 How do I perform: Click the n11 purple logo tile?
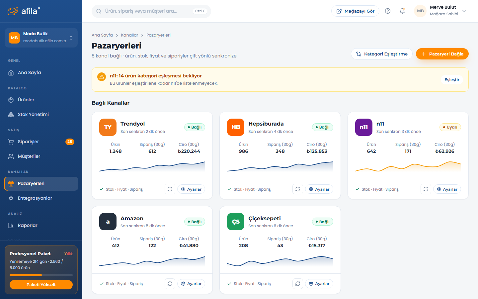364,127
